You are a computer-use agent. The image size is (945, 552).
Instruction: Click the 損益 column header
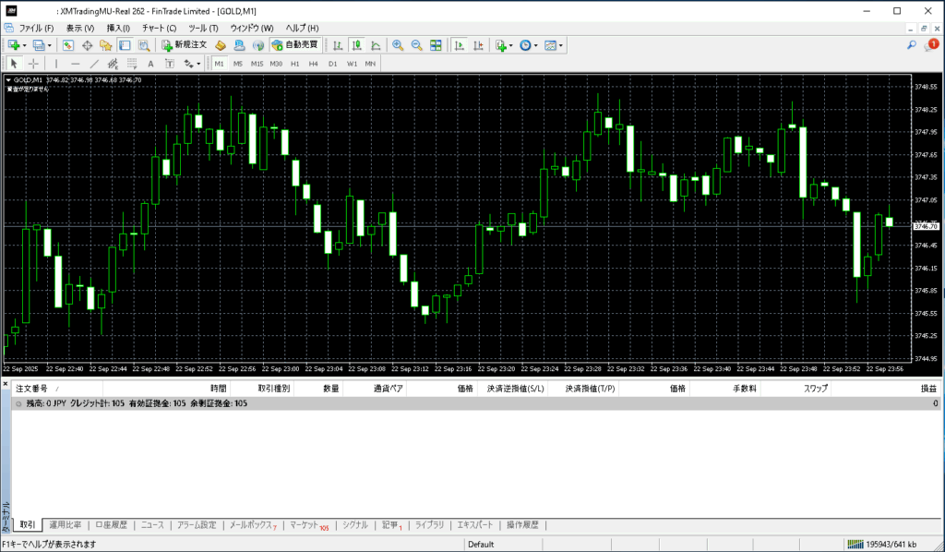[x=927, y=389]
